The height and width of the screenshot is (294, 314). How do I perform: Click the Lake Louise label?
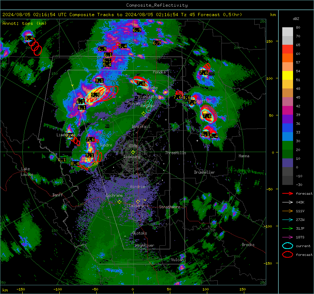(x=27, y=172)
